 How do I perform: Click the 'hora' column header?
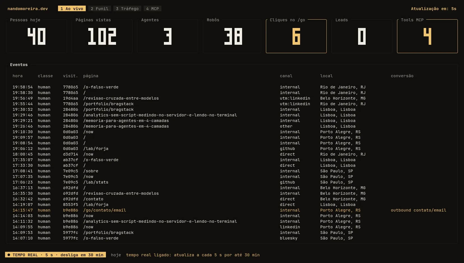[18, 76]
